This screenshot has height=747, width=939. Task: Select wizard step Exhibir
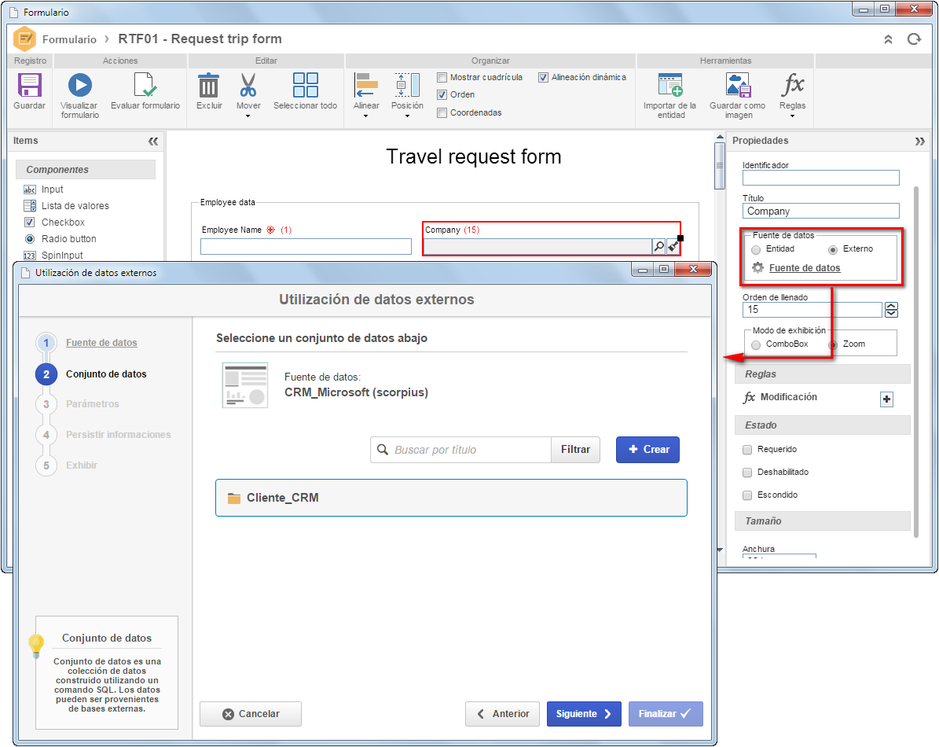(x=82, y=465)
